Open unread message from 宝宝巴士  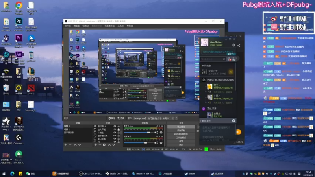[217, 72]
